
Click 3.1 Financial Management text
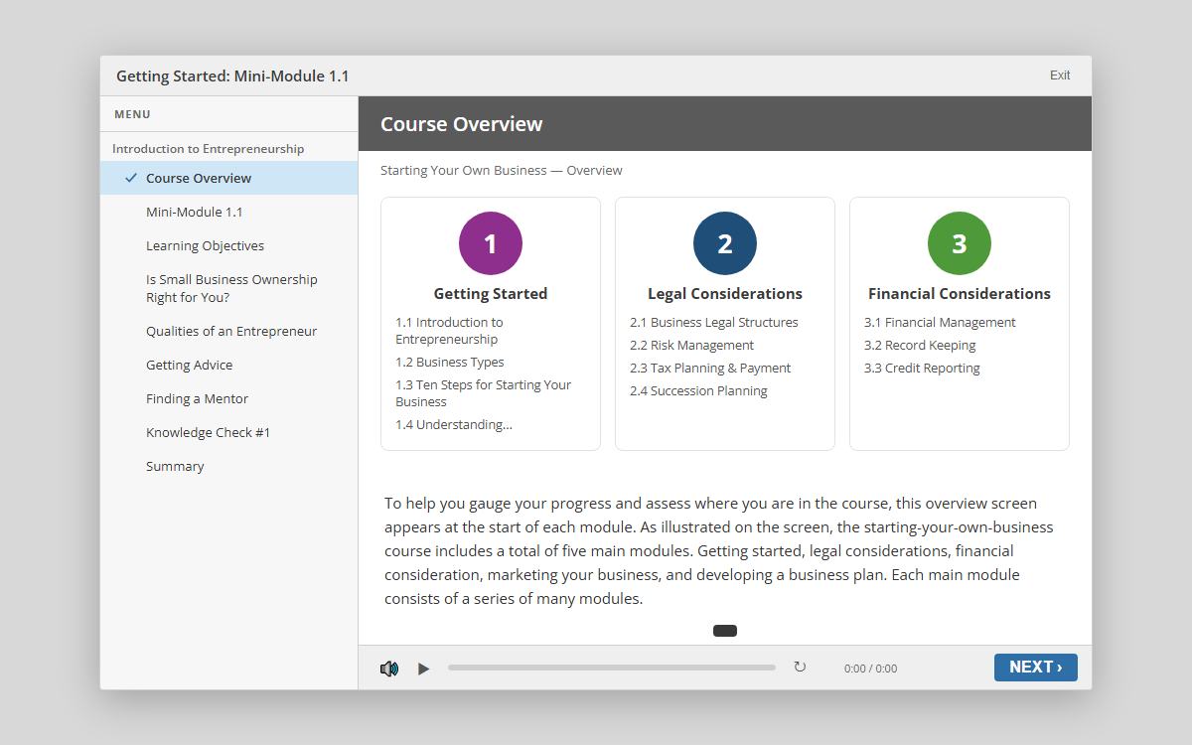click(940, 322)
